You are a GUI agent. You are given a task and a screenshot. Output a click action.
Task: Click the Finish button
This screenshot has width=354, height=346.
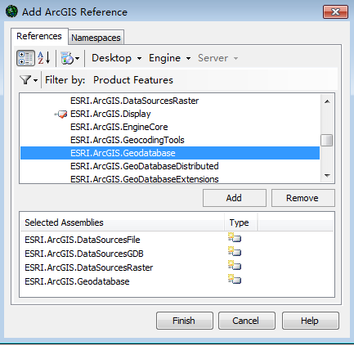tap(185, 321)
